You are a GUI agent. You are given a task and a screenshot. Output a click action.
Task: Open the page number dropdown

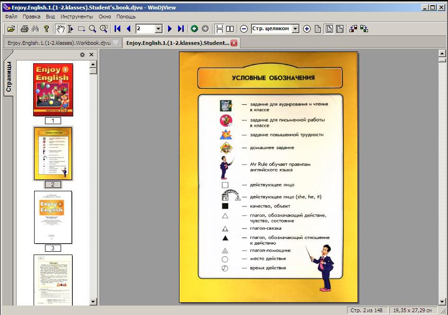159,29
